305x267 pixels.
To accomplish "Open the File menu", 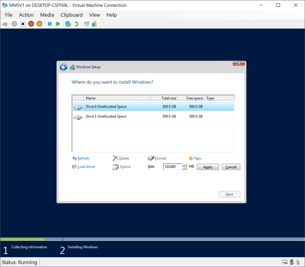I will (x=9, y=15).
